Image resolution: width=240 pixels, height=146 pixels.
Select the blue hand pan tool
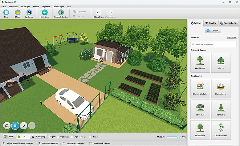[15, 126]
